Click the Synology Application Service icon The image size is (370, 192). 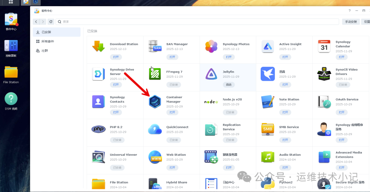[x=324, y=129]
